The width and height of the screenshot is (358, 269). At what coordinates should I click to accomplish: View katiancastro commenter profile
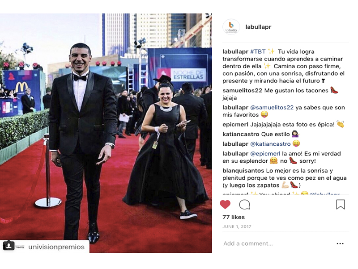point(241,134)
